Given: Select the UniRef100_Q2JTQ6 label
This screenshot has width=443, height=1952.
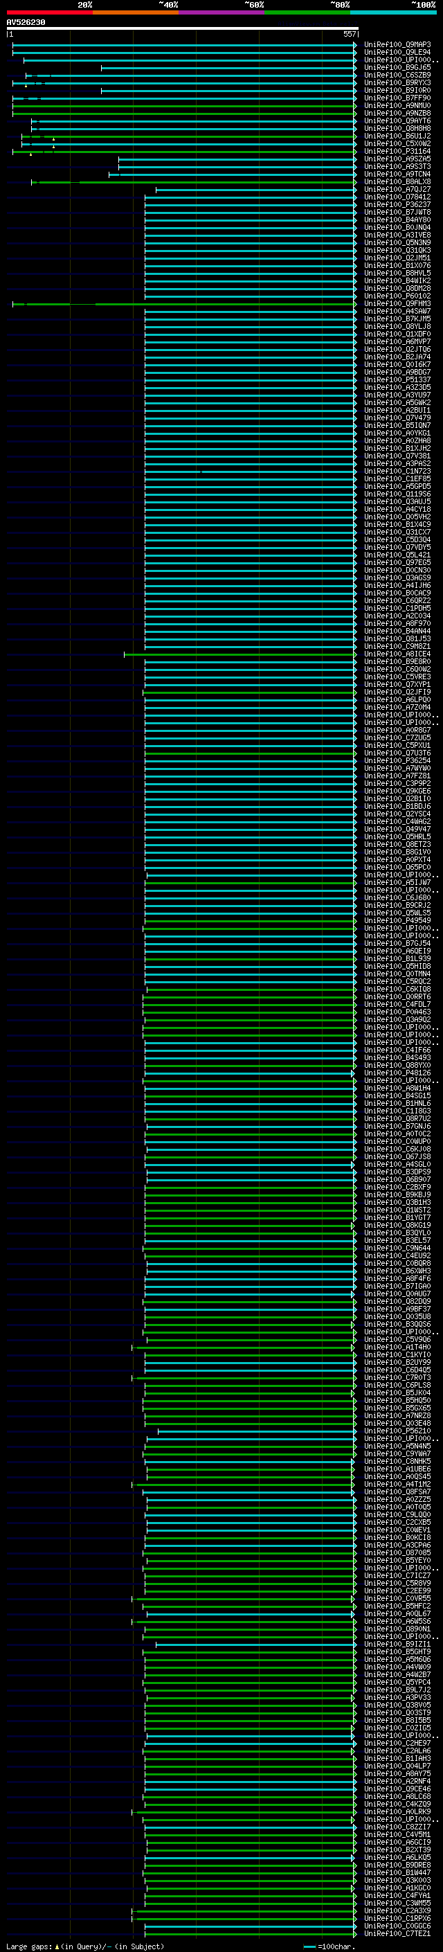Looking at the screenshot, I should click(x=397, y=349).
